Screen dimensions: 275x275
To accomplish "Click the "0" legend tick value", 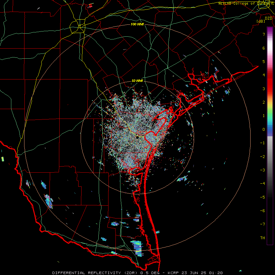I will (264, 130).
